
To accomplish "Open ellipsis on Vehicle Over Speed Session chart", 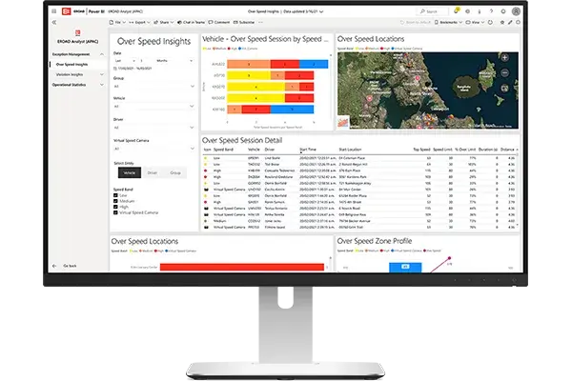I will [326, 40].
